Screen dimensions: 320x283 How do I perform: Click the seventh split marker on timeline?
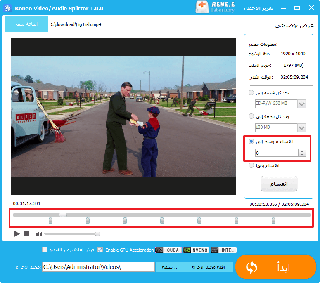pyautogui.click(x=273, y=220)
